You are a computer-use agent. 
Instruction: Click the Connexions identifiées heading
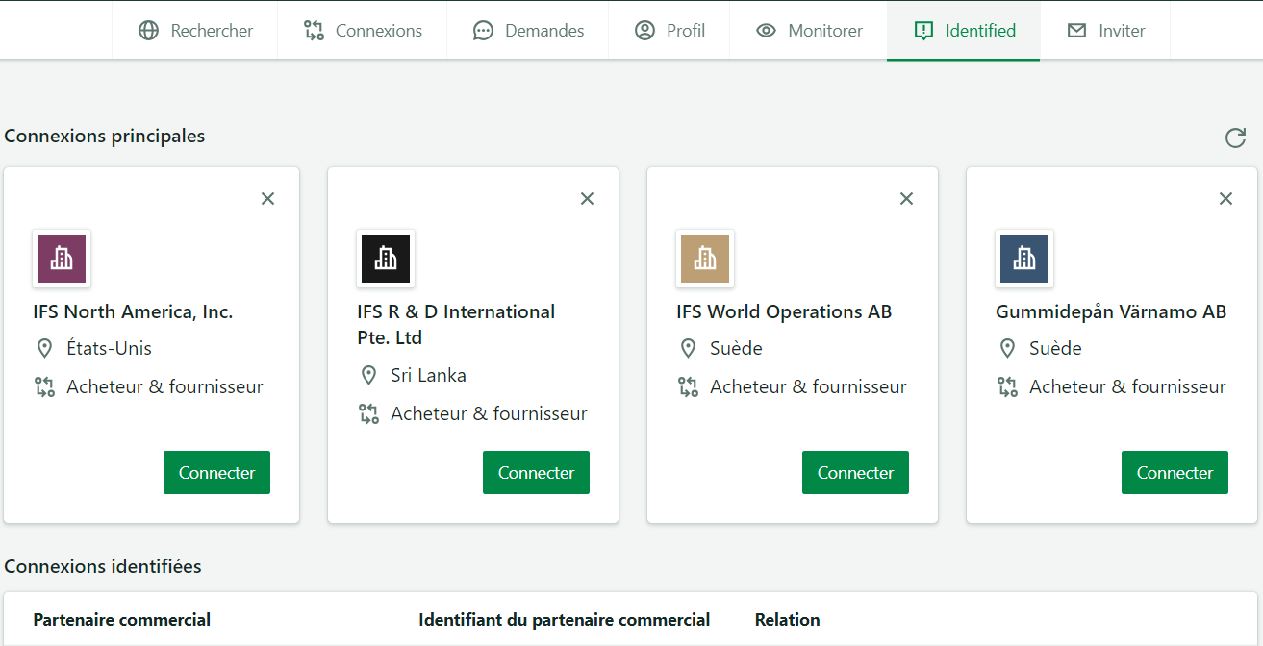coord(103,567)
